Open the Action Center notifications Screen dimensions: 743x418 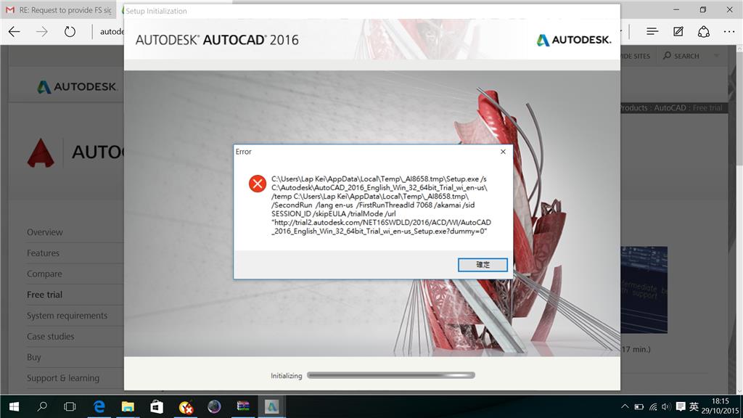(x=681, y=406)
